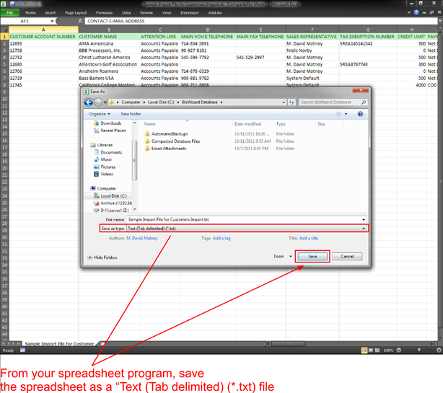Viewport: 443px width, 393px height.
Task: Click the Back navigation arrow in dialog
Action: click(x=89, y=102)
